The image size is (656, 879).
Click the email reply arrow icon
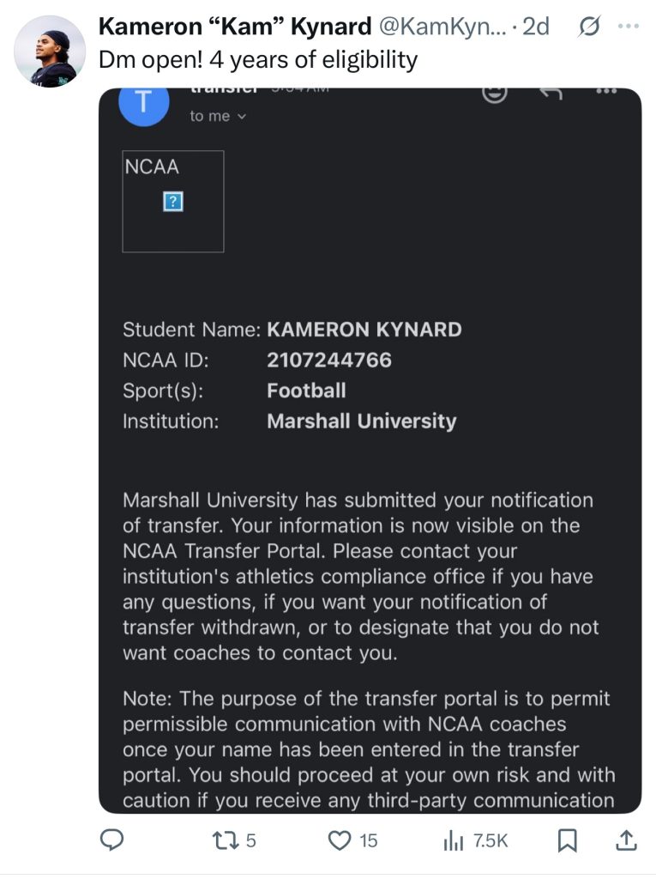tap(551, 93)
